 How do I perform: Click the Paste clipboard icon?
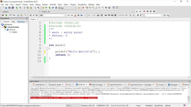(x=31, y=8)
